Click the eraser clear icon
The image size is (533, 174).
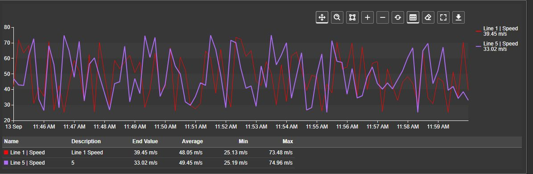point(428,17)
